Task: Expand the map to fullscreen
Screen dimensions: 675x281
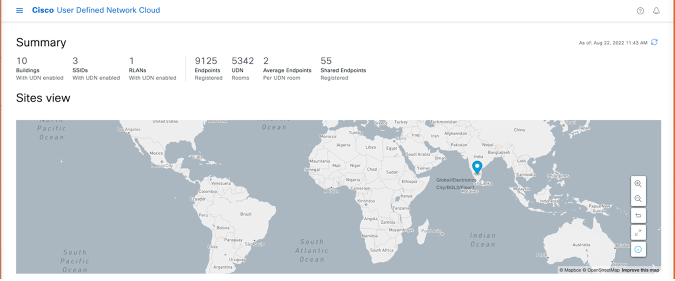Action: [x=638, y=233]
